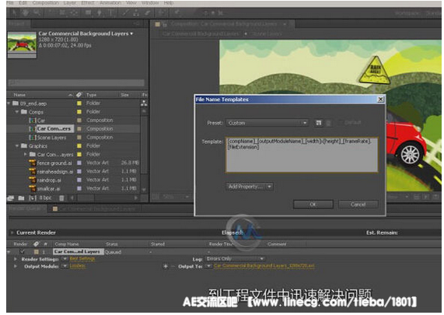Click the project flowchart icon beside Project list
The image size is (444, 315).
[144, 103]
